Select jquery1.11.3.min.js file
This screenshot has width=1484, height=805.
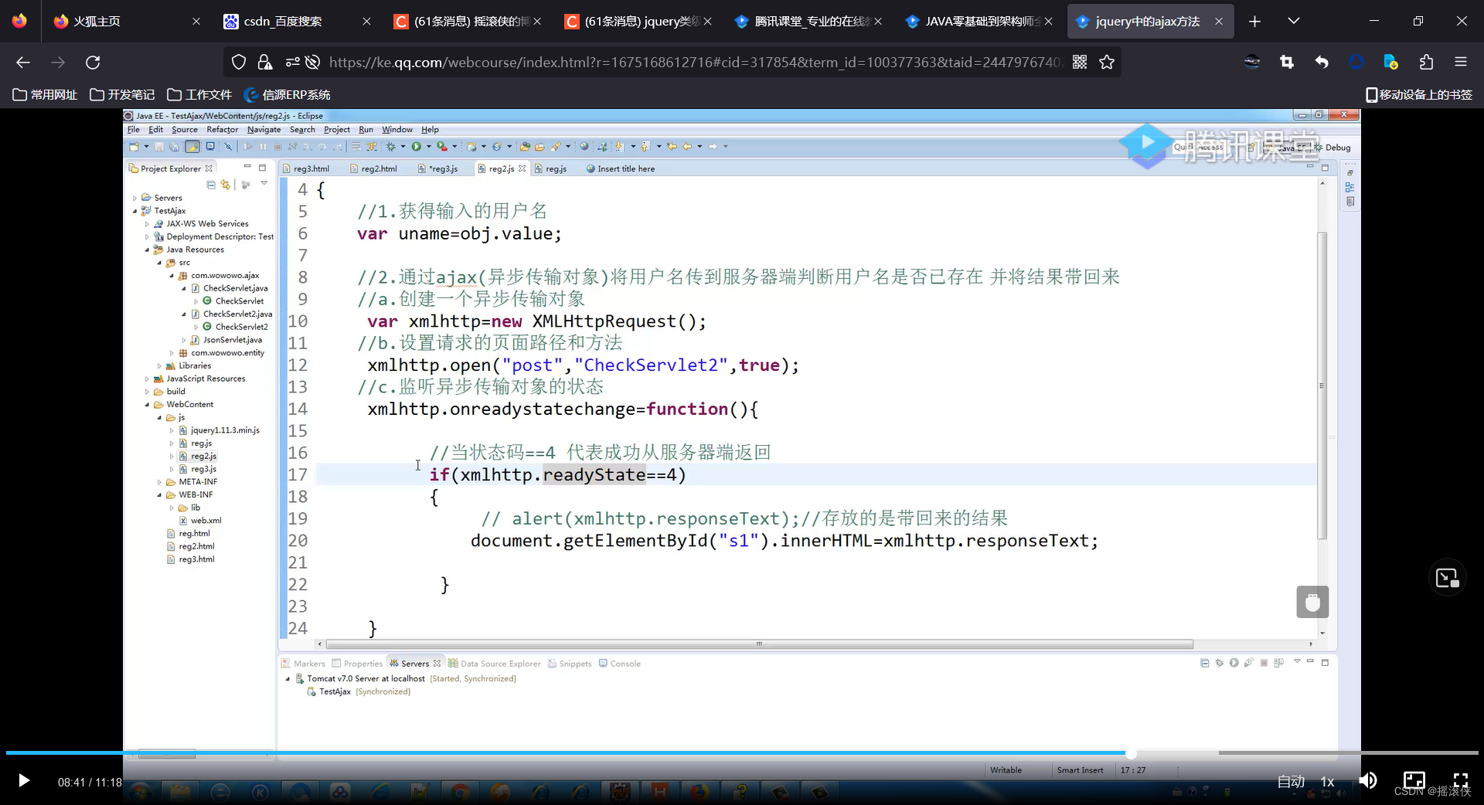220,430
